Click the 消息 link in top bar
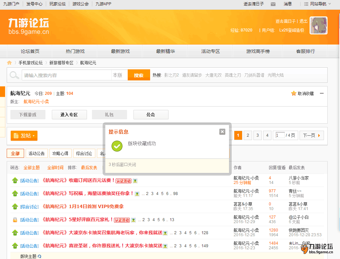The width and height of the screenshot is (340, 259). [288, 4]
